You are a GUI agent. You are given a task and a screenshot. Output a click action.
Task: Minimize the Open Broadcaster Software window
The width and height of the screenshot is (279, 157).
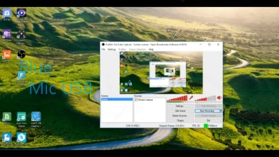(x=201, y=44)
